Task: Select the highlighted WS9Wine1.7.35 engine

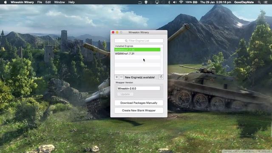Action: point(137,50)
